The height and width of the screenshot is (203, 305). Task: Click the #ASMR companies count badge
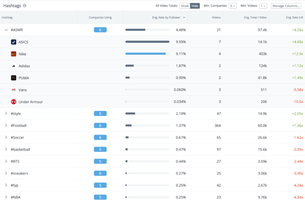(x=100, y=30)
